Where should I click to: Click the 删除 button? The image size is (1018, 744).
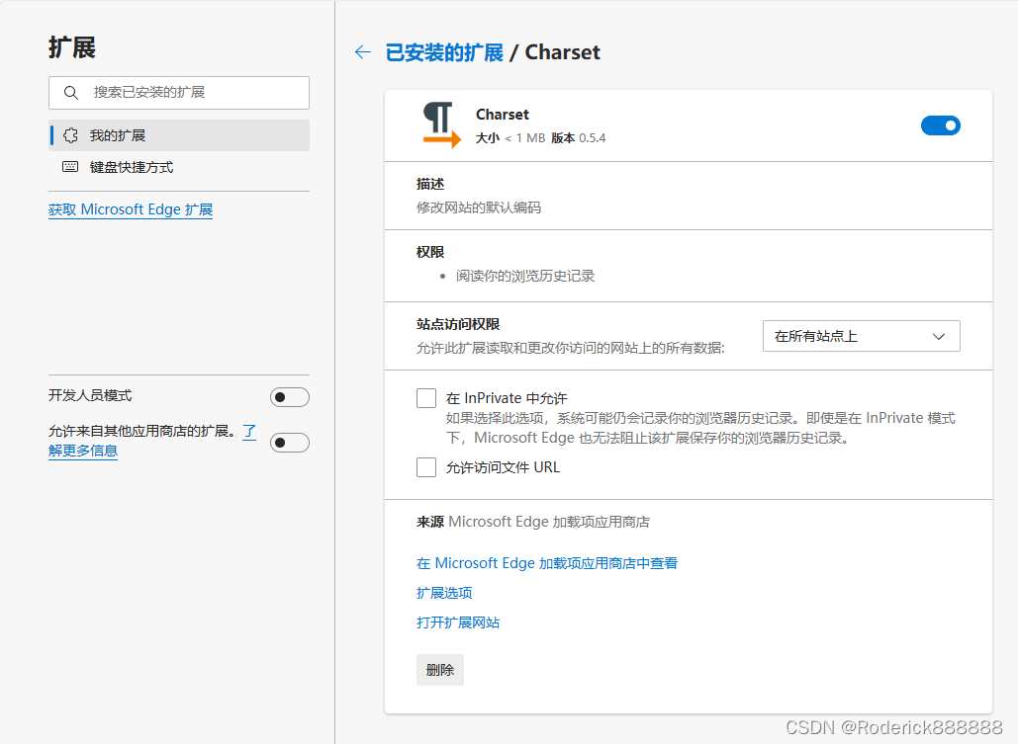tap(439, 670)
